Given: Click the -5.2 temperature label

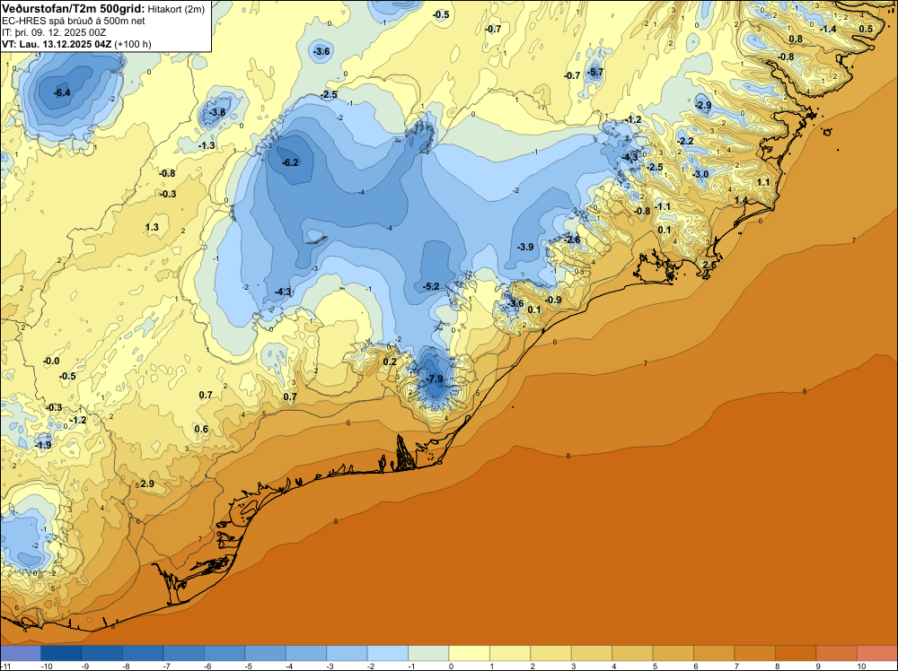Looking at the screenshot, I should pos(431,286).
